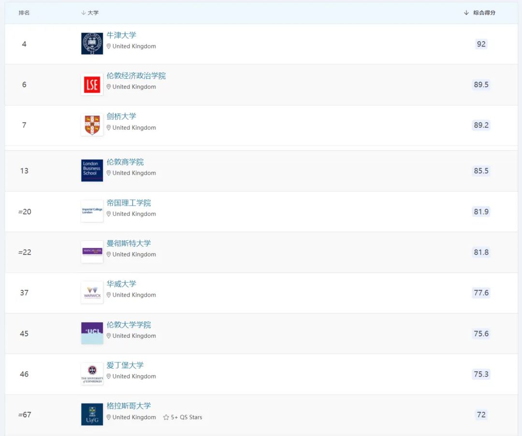Click the purple UCL logo

92,333
